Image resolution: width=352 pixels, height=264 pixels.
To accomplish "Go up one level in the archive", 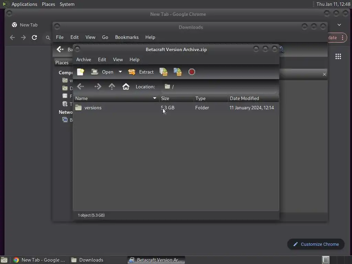I will pyautogui.click(x=112, y=86).
